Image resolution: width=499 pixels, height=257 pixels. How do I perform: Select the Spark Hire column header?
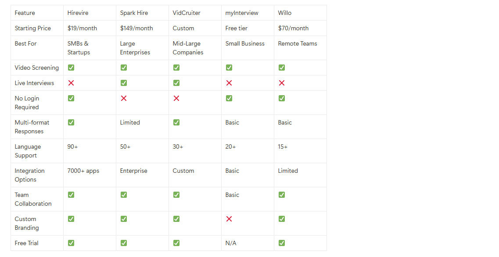134,13
